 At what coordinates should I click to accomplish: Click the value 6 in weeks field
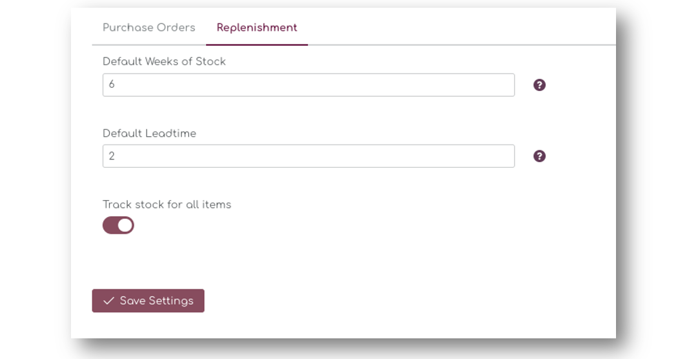coord(112,85)
